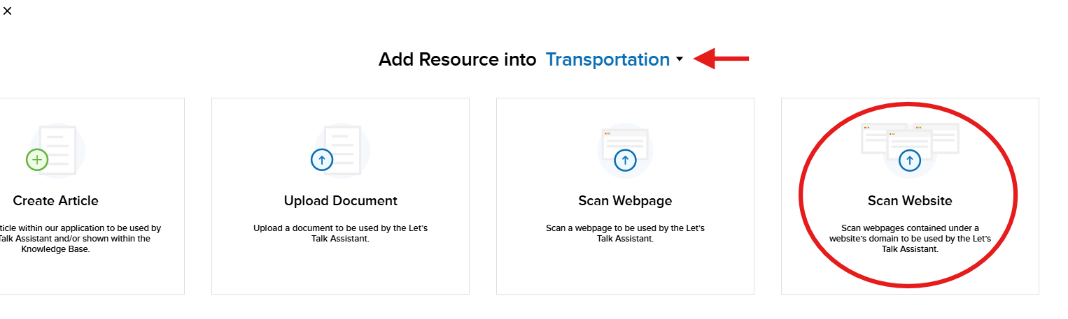
Task: Click the Scan Webpage description text
Action: click(x=625, y=233)
